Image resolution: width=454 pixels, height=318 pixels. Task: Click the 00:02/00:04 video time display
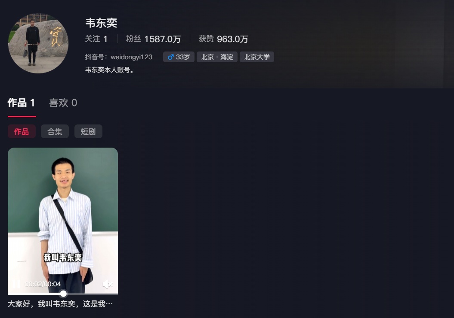pyautogui.click(x=43, y=284)
